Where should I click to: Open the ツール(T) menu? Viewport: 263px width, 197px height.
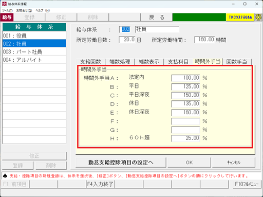click(7, 11)
